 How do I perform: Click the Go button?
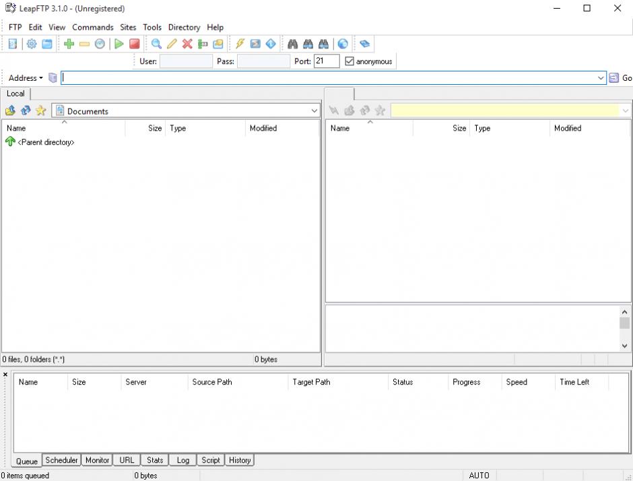pos(620,78)
